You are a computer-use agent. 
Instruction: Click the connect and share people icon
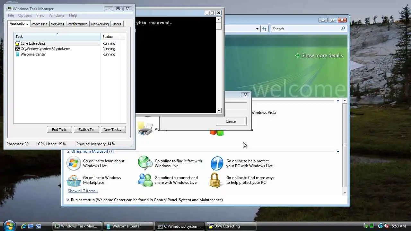tap(145, 180)
